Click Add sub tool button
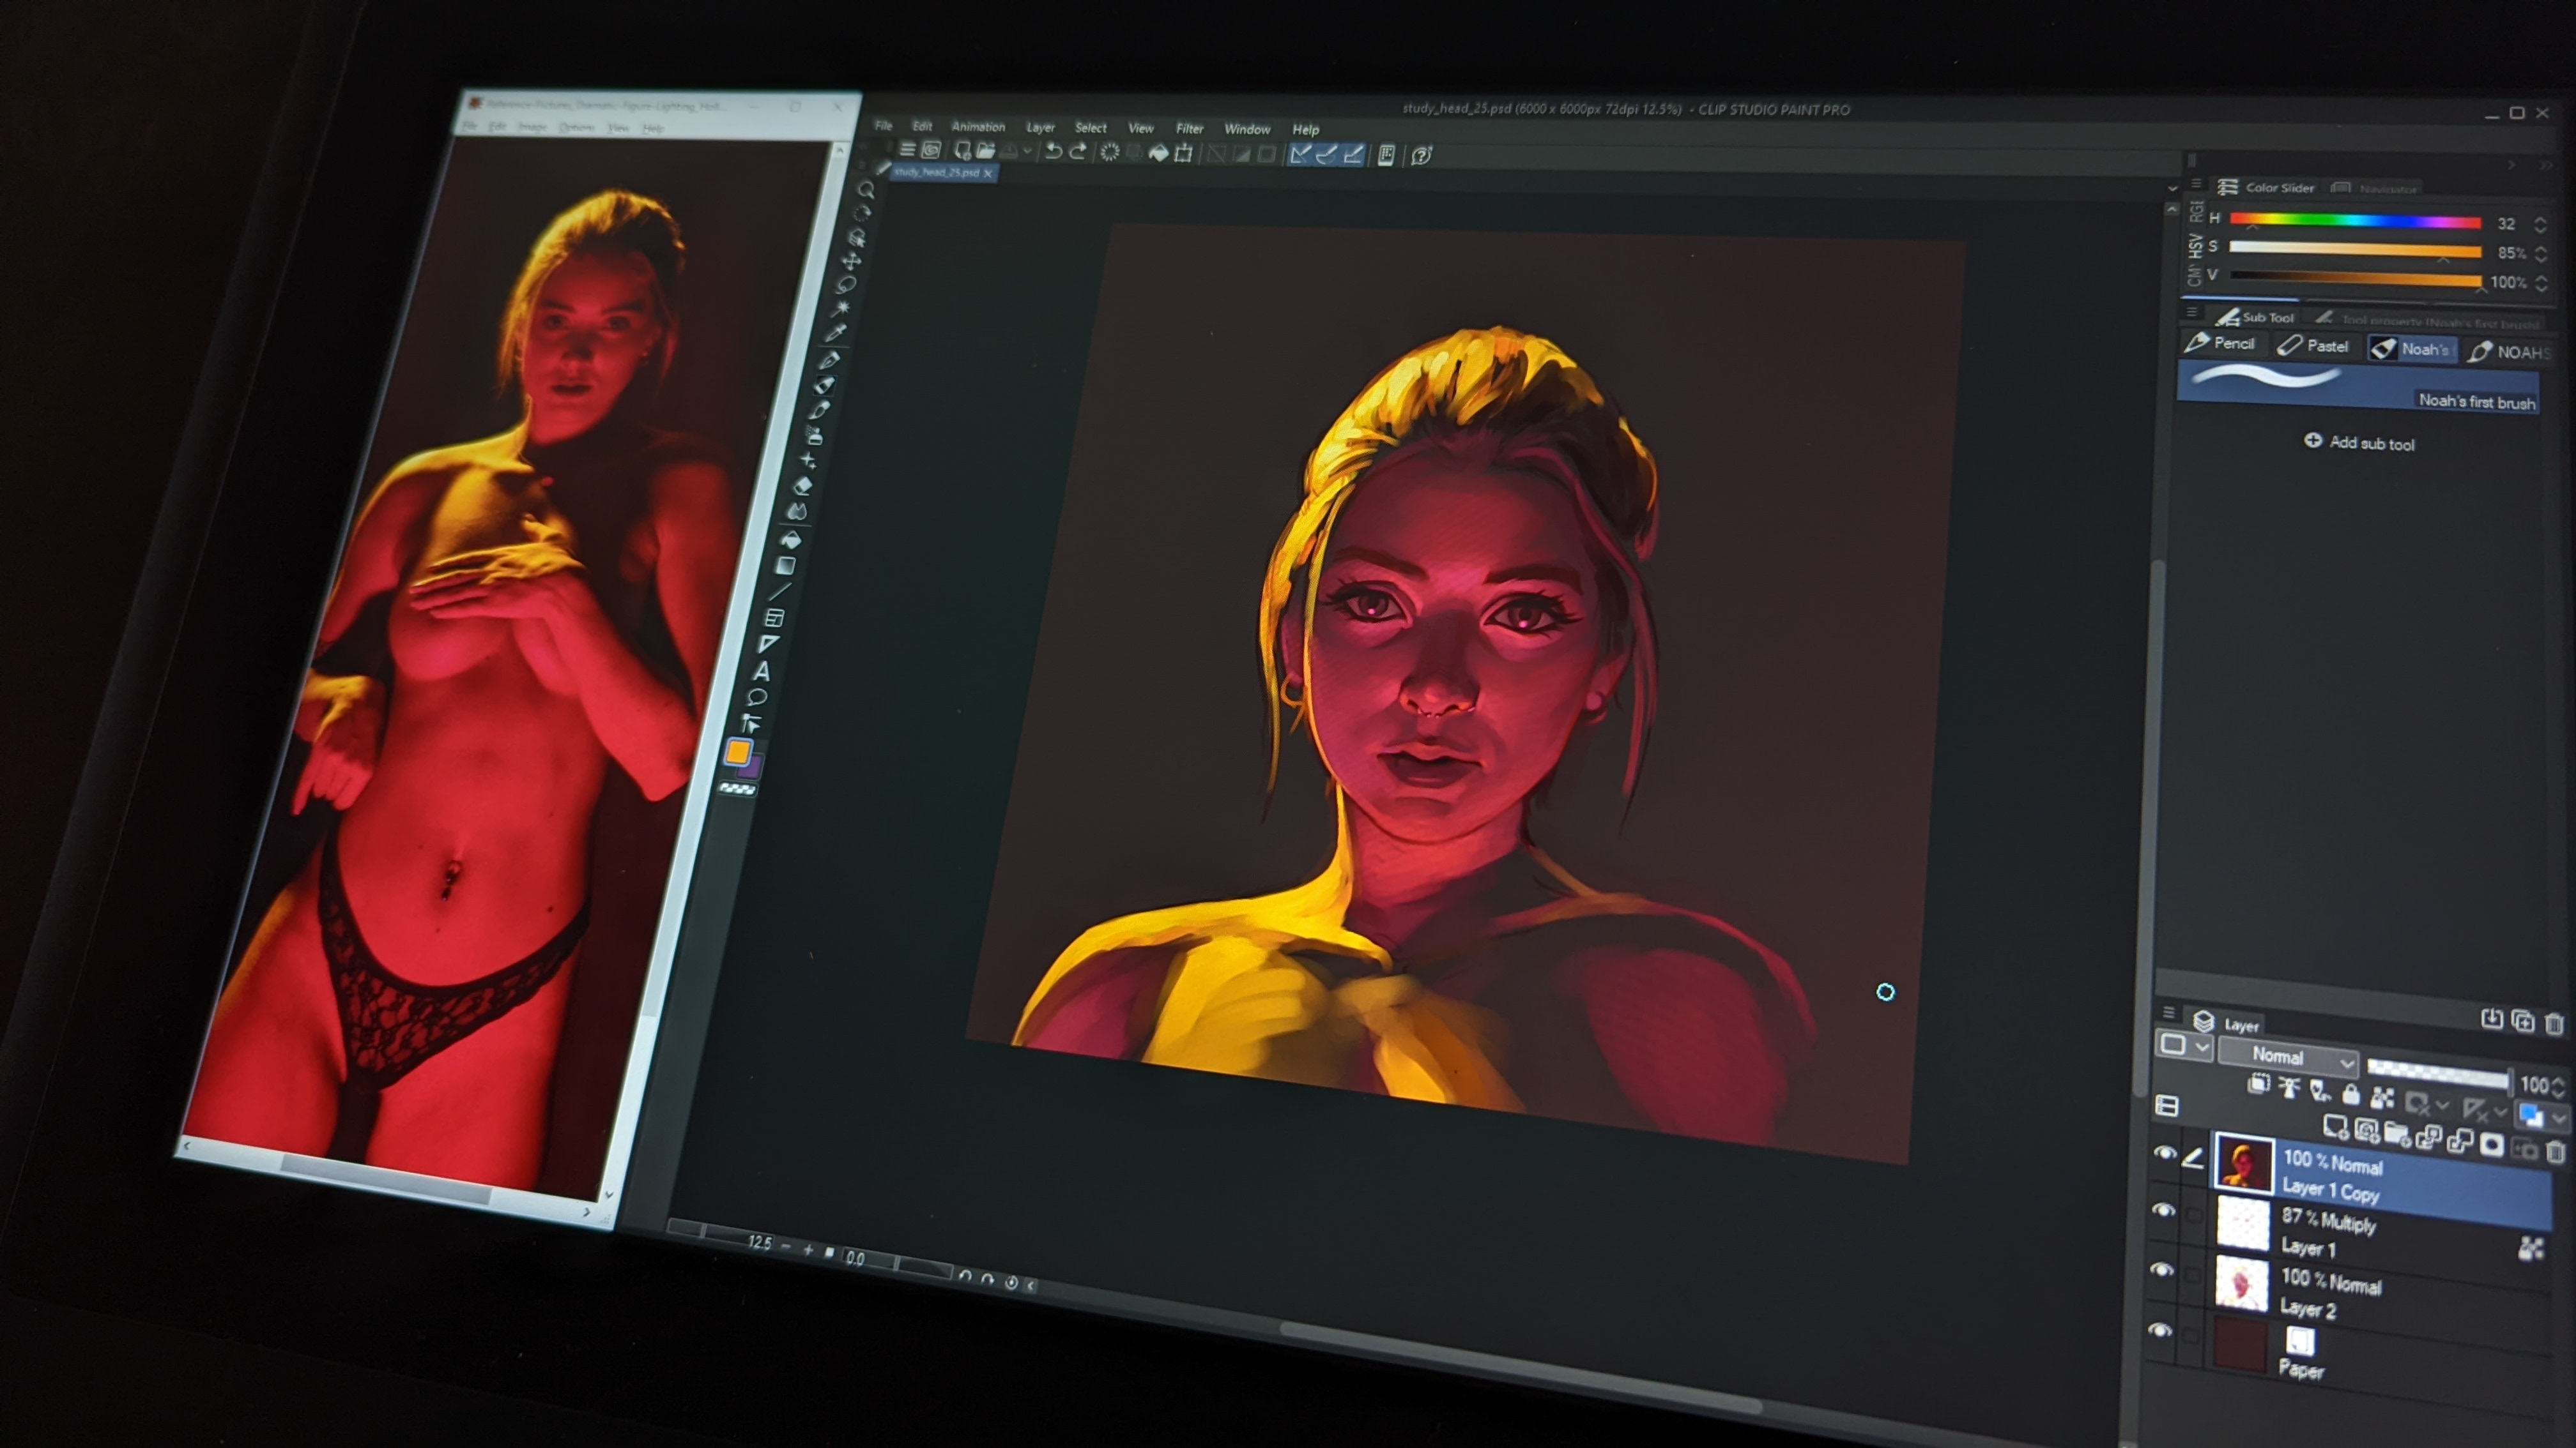 (x=2360, y=442)
